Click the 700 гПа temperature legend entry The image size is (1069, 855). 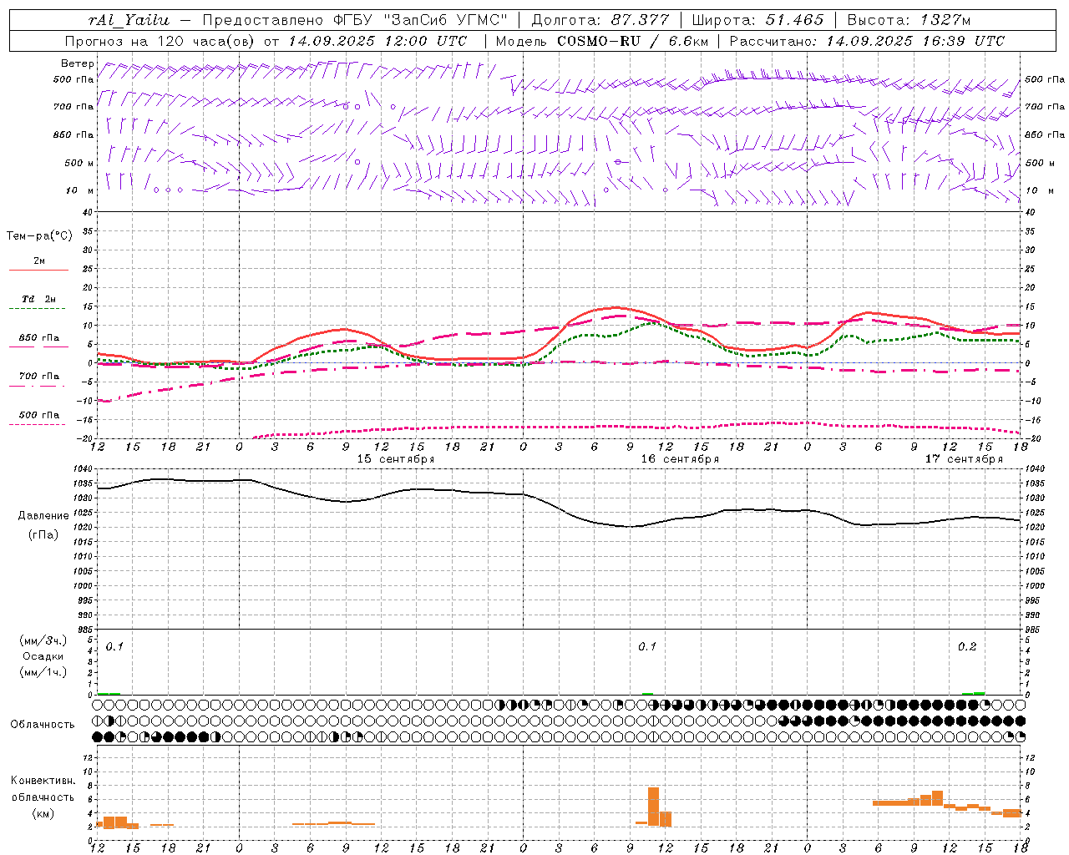(x=39, y=377)
